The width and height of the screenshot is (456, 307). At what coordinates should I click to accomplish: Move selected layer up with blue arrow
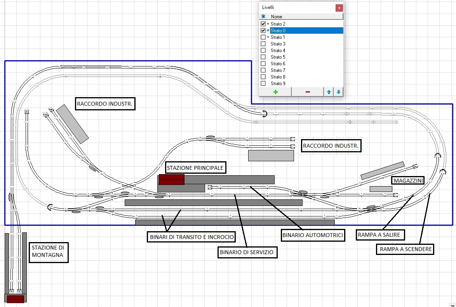coord(329,92)
